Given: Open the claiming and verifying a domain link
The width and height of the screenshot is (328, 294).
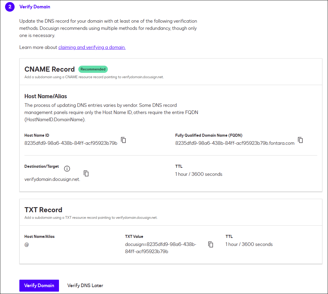Looking at the screenshot, I should (x=92, y=47).
